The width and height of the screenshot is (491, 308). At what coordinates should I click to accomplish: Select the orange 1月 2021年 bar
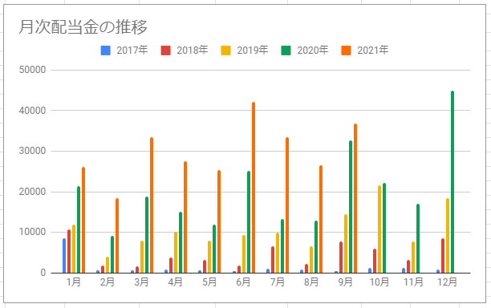click(83, 220)
